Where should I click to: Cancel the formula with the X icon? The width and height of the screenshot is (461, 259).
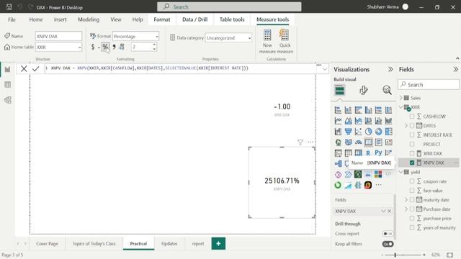24,69
